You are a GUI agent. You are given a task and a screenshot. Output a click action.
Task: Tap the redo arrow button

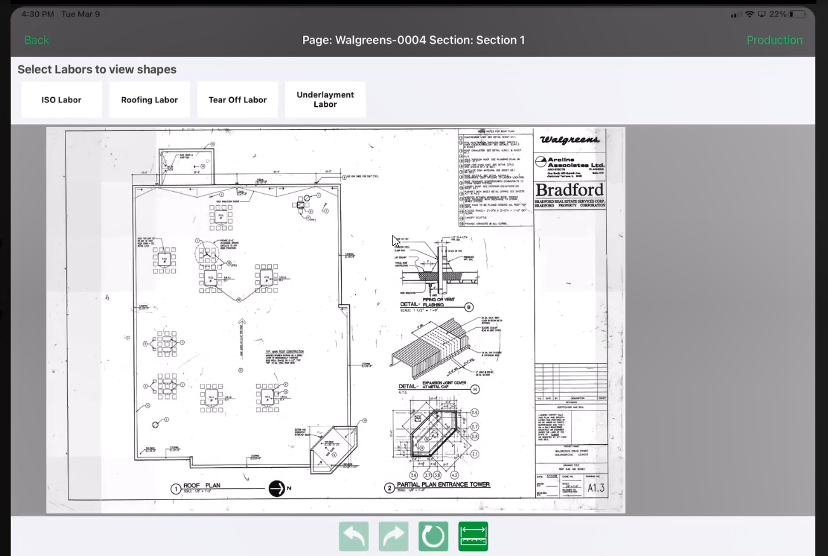(x=394, y=536)
